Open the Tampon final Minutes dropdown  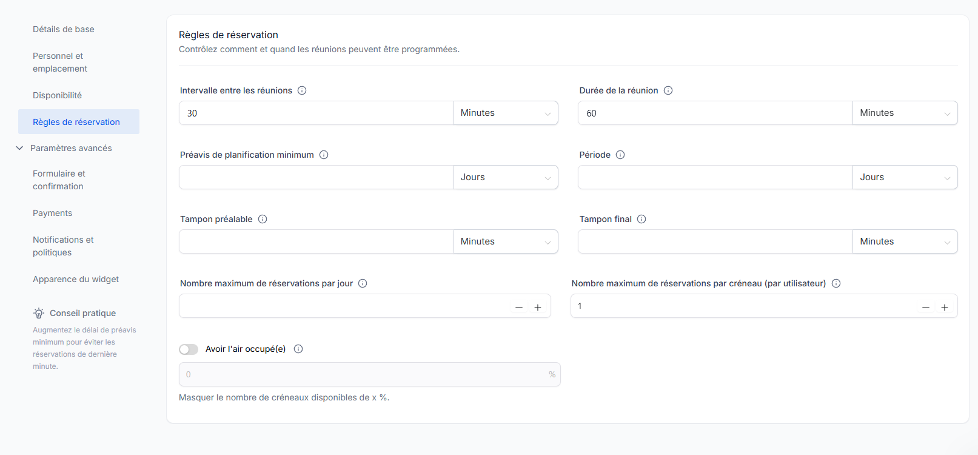point(905,242)
